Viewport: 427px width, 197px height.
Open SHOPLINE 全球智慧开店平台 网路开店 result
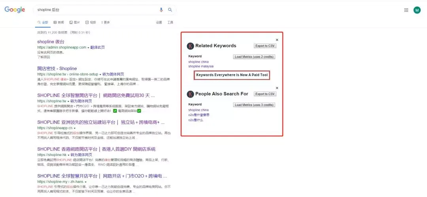(102, 176)
